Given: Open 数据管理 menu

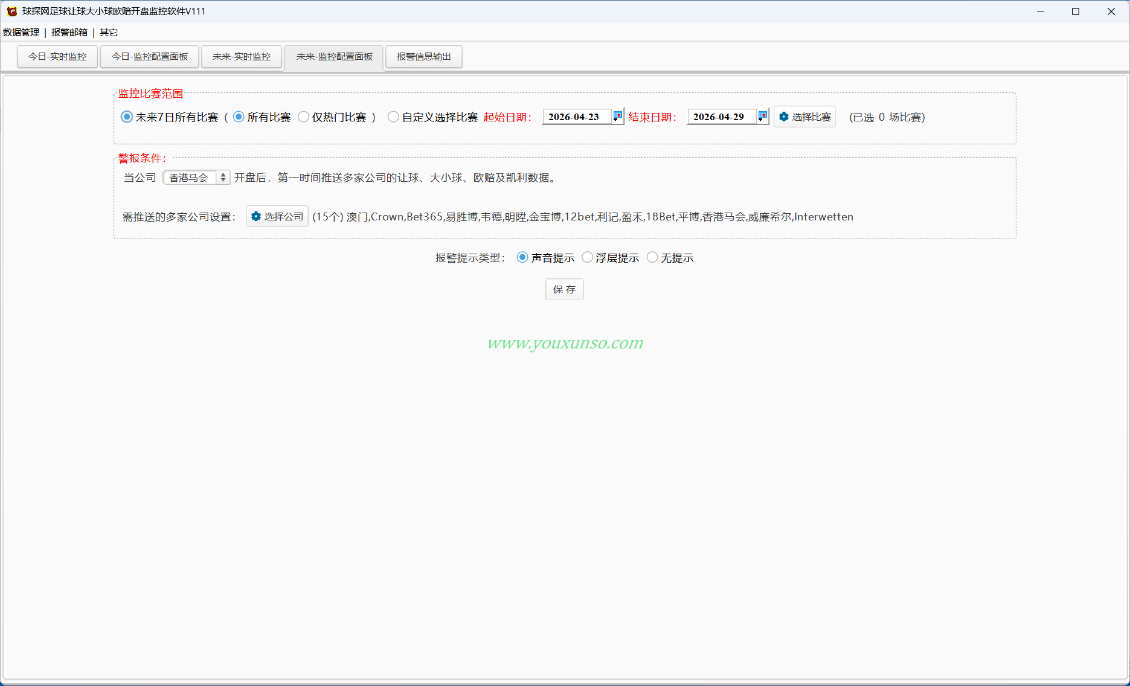Looking at the screenshot, I should pyautogui.click(x=21, y=33).
